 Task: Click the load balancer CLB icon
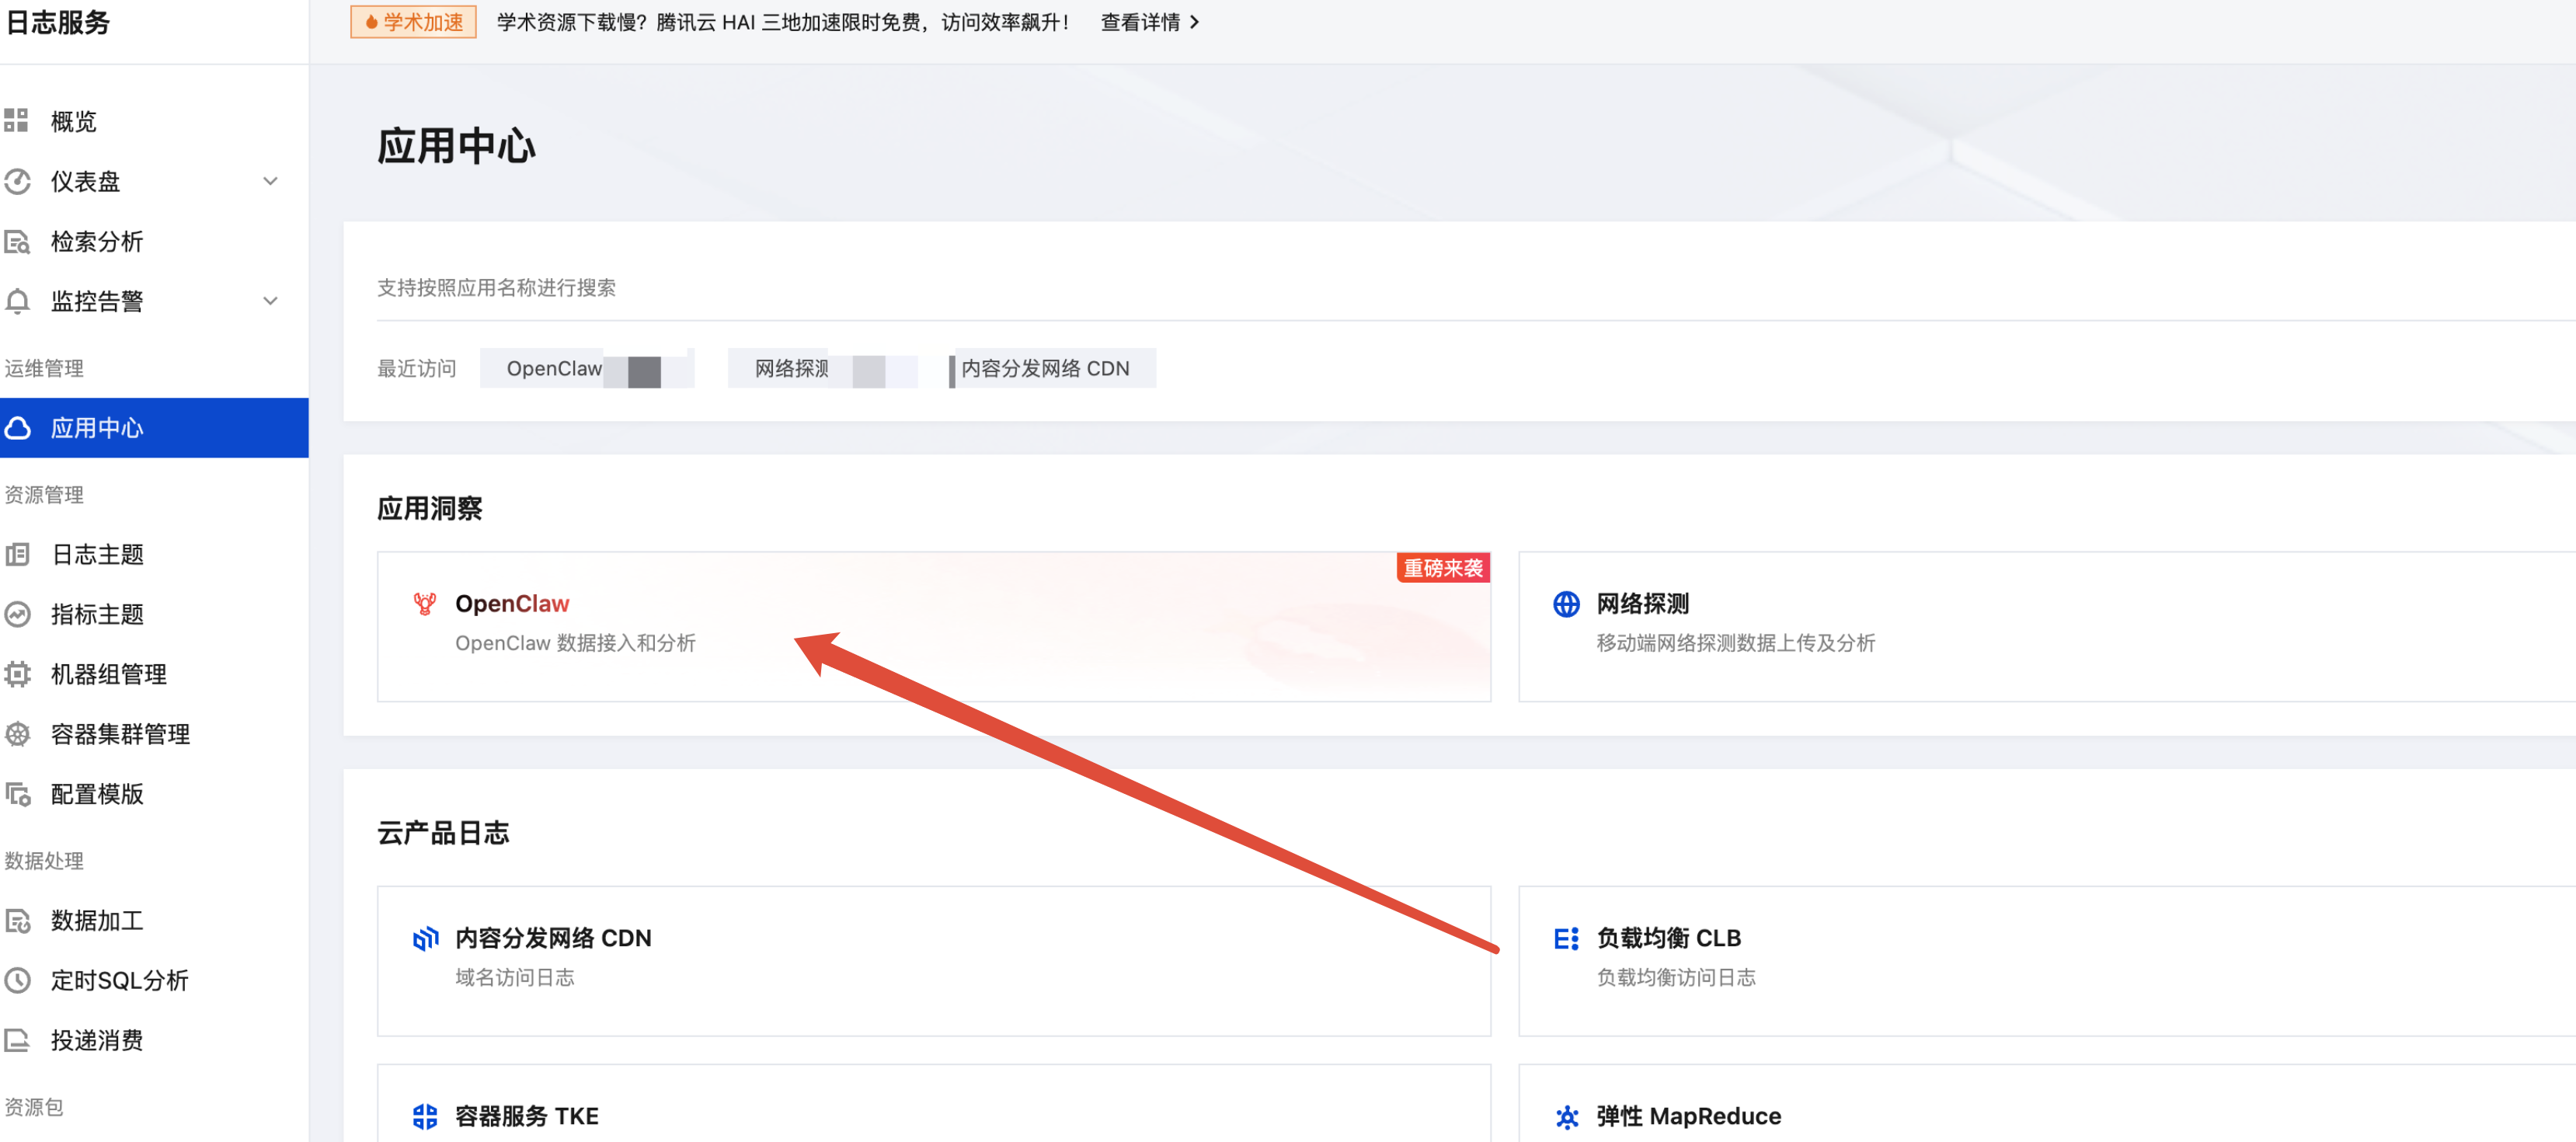[x=1566, y=938]
